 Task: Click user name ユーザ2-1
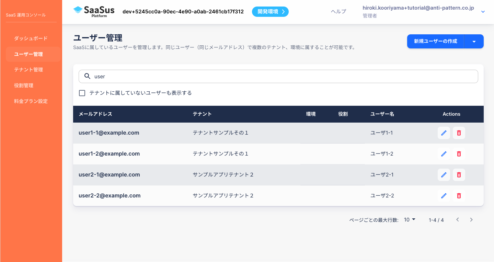tap(382, 175)
